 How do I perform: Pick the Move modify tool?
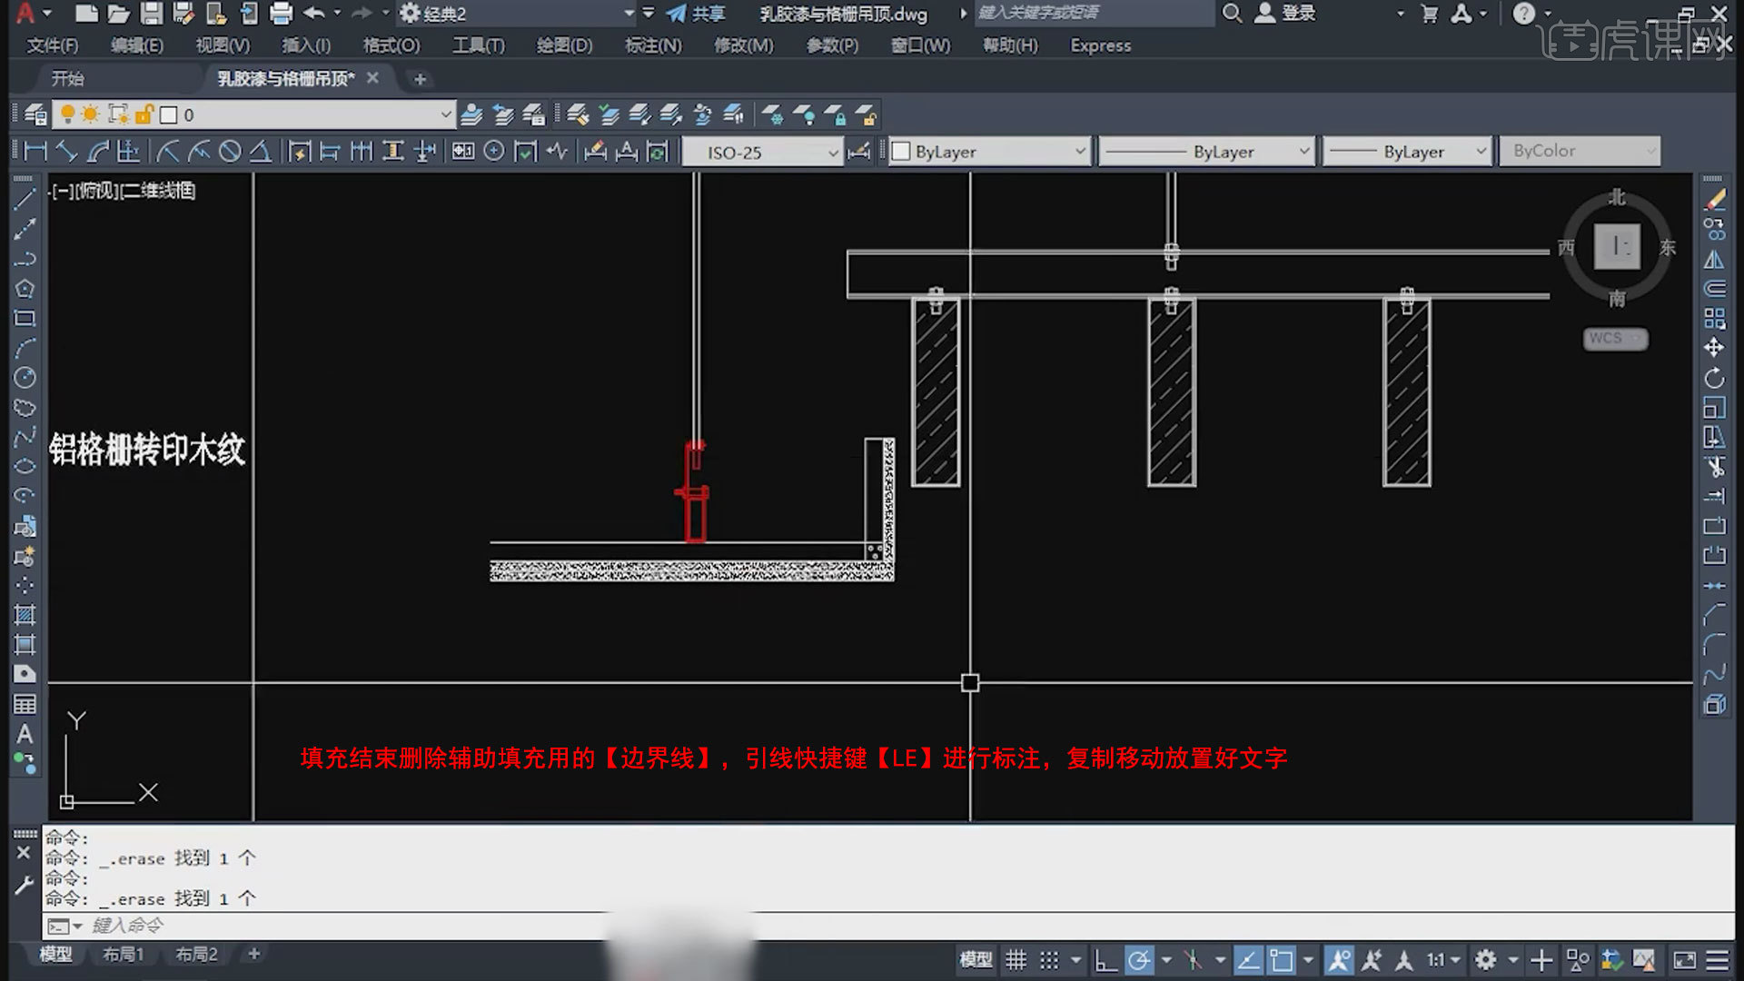(1714, 348)
